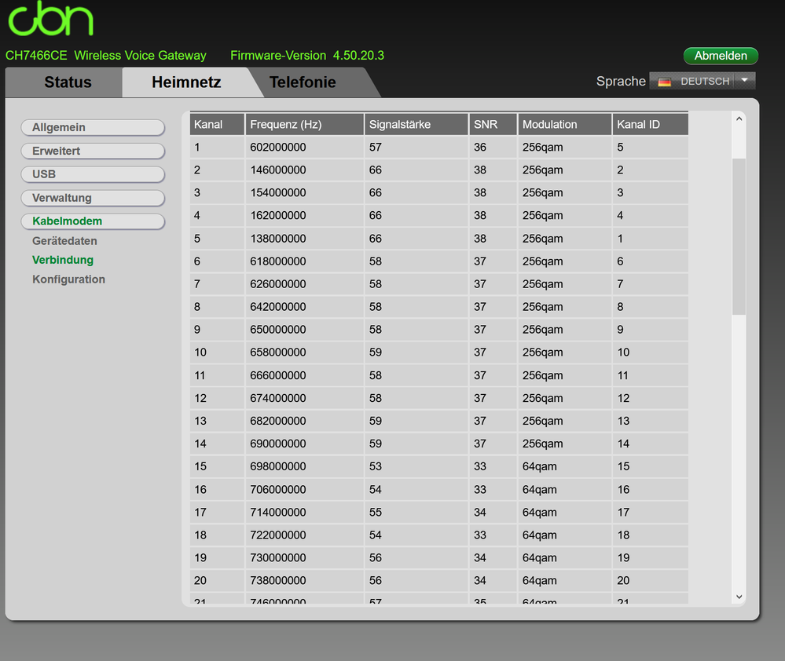
Task: Click the scrollbar down arrow
Action: (739, 597)
